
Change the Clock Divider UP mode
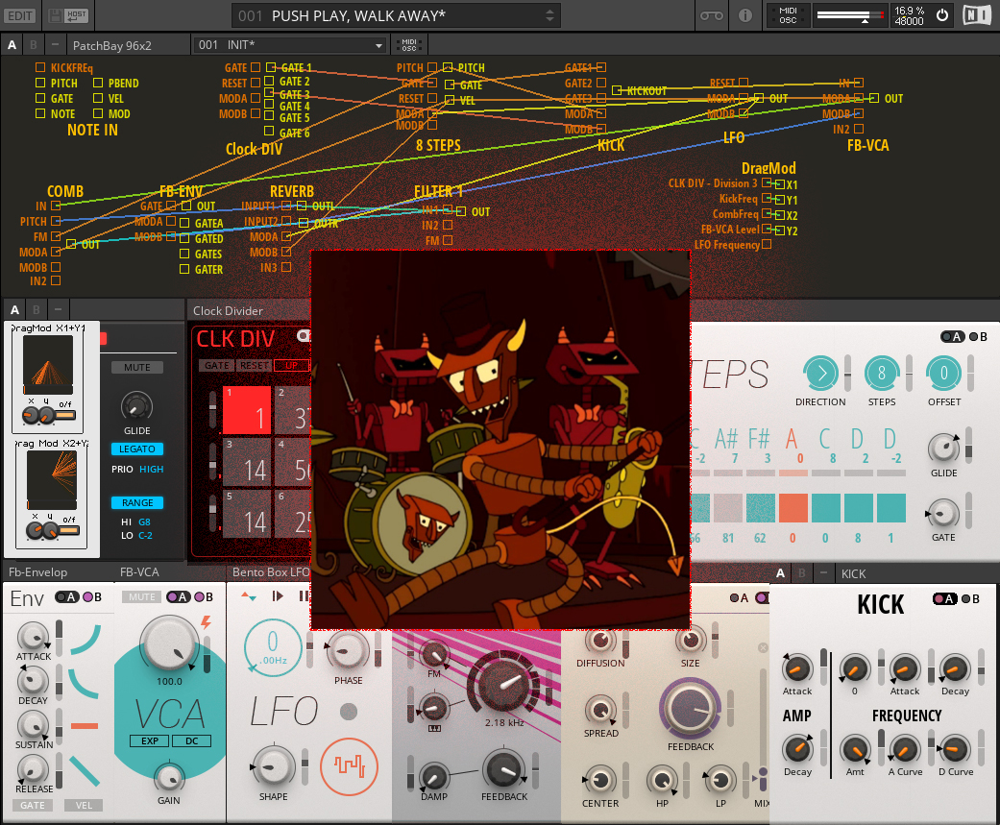(291, 365)
